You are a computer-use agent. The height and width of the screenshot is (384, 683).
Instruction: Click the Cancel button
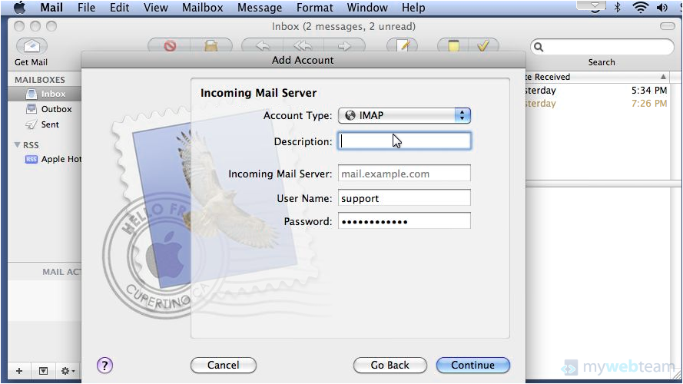[223, 366]
